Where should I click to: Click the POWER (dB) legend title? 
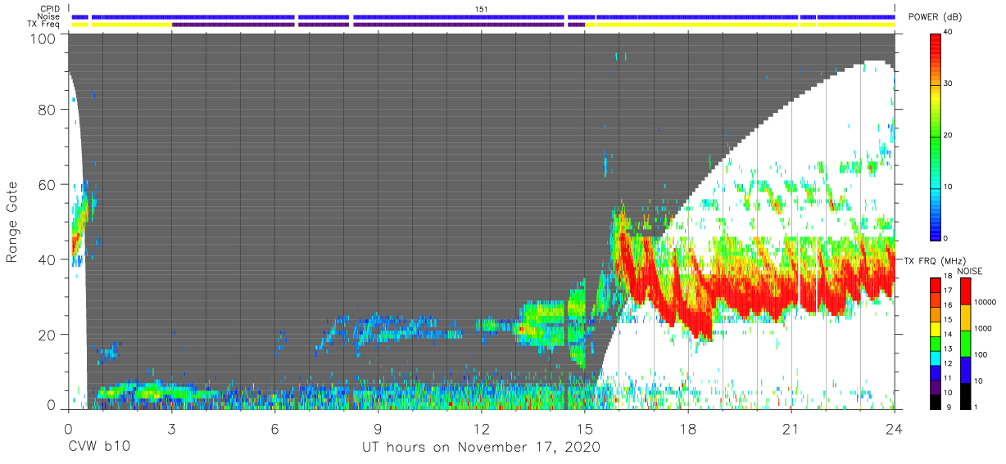(x=935, y=17)
